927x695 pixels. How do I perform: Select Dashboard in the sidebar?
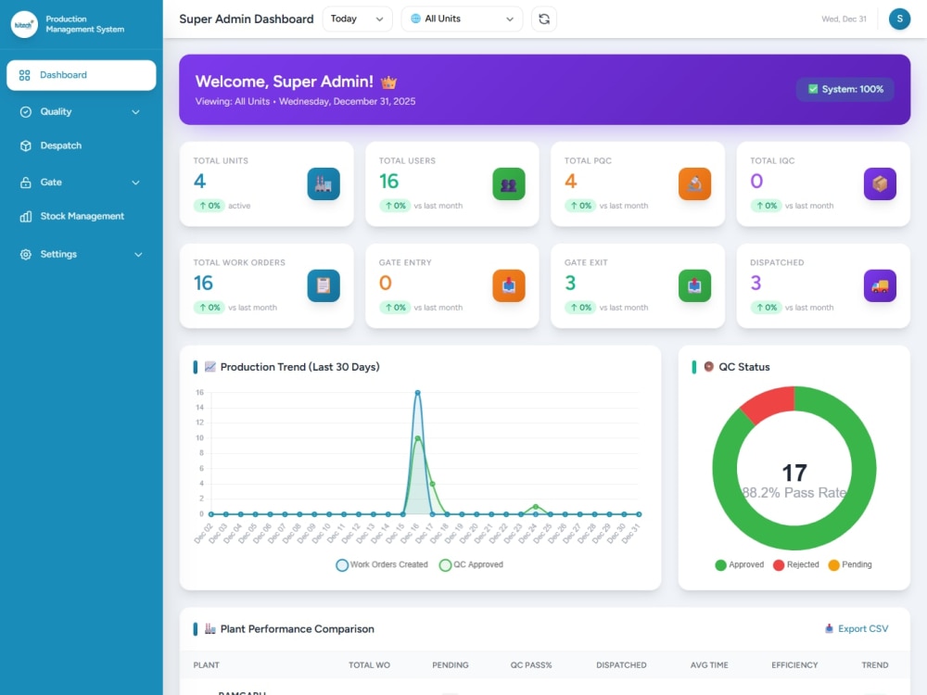(x=81, y=75)
